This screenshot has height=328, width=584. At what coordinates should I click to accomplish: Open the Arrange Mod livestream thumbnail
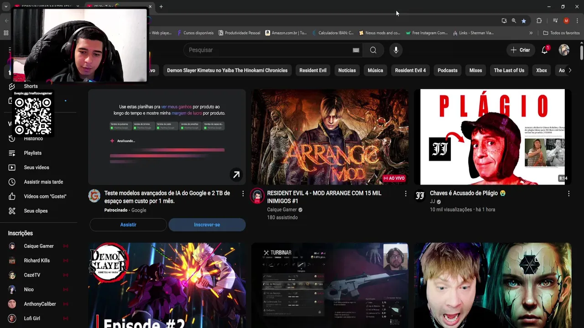(x=330, y=137)
